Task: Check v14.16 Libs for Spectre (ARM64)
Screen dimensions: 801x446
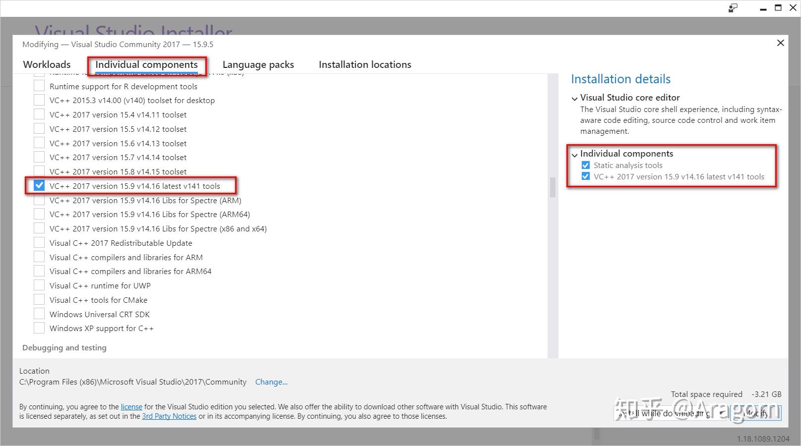Action: click(x=39, y=214)
